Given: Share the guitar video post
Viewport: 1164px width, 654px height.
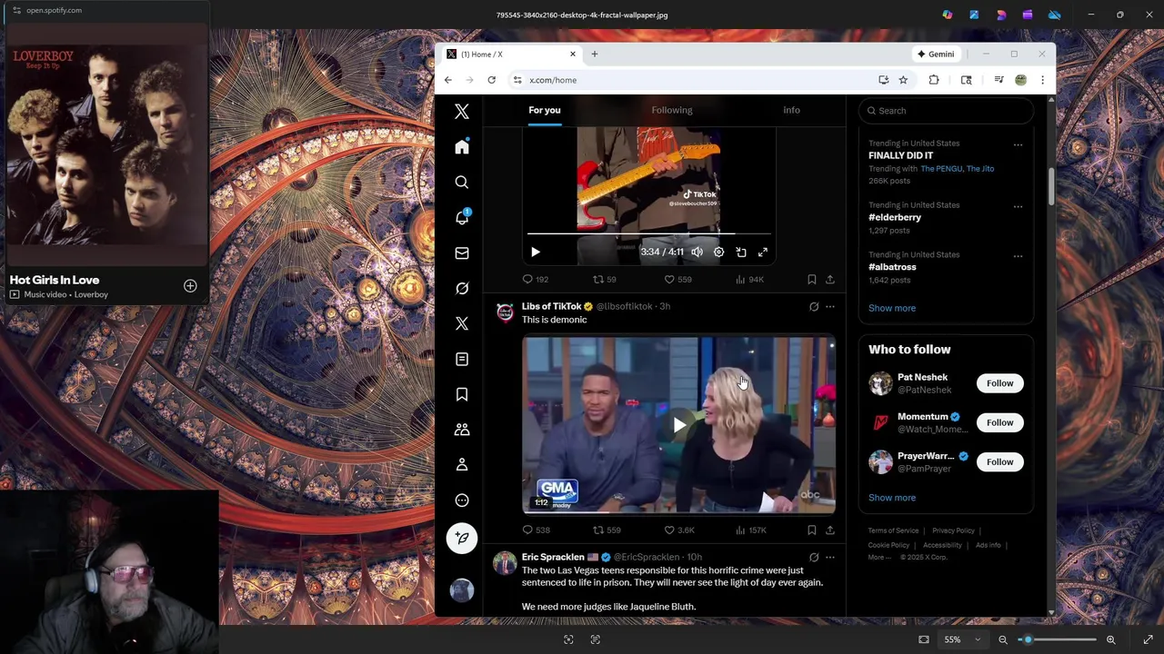Looking at the screenshot, I should [829, 280].
